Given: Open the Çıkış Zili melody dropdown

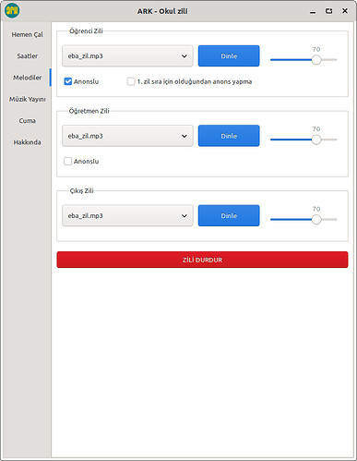Looking at the screenshot, I should (x=127, y=215).
